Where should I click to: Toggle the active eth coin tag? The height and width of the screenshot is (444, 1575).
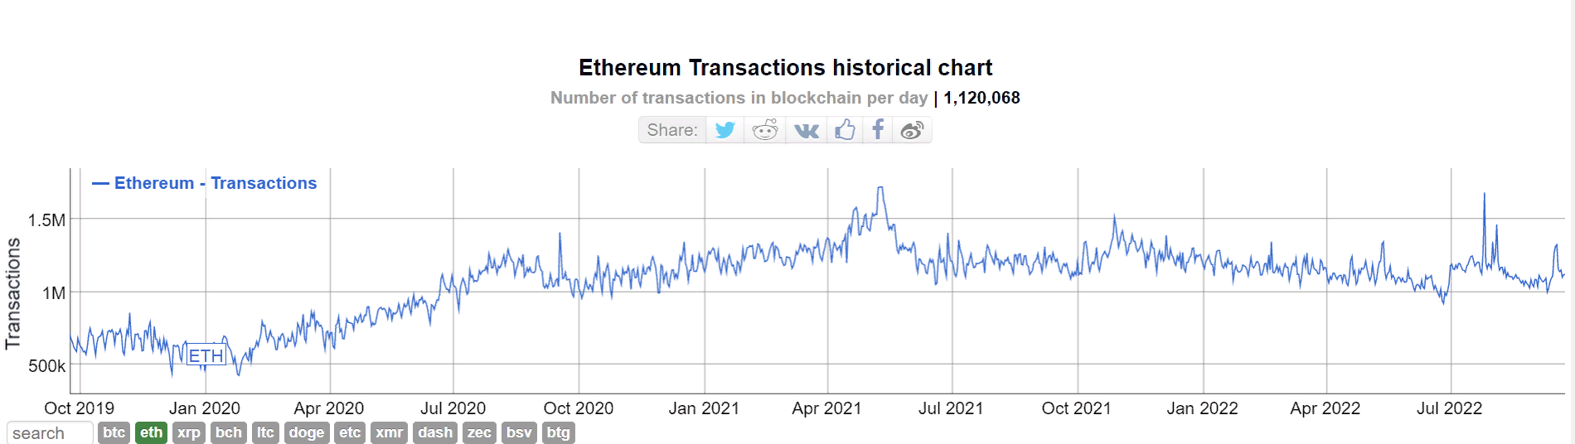(152, 432)
